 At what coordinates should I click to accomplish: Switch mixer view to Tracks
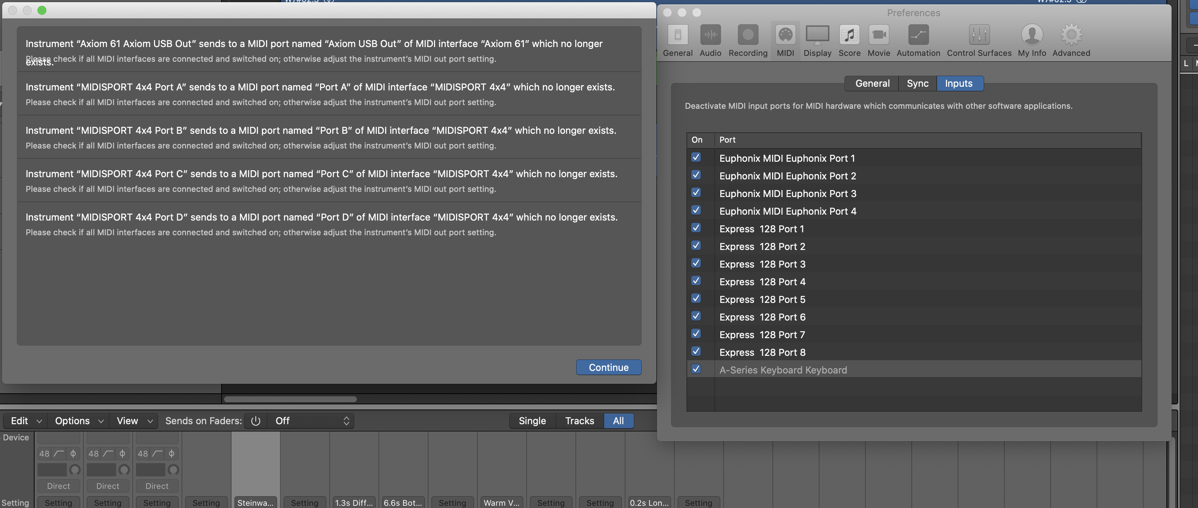[579, 421]
